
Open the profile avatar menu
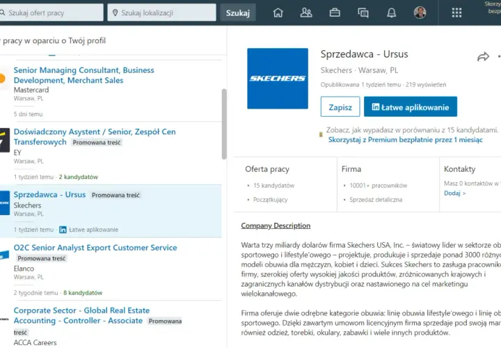coord(420,13)
